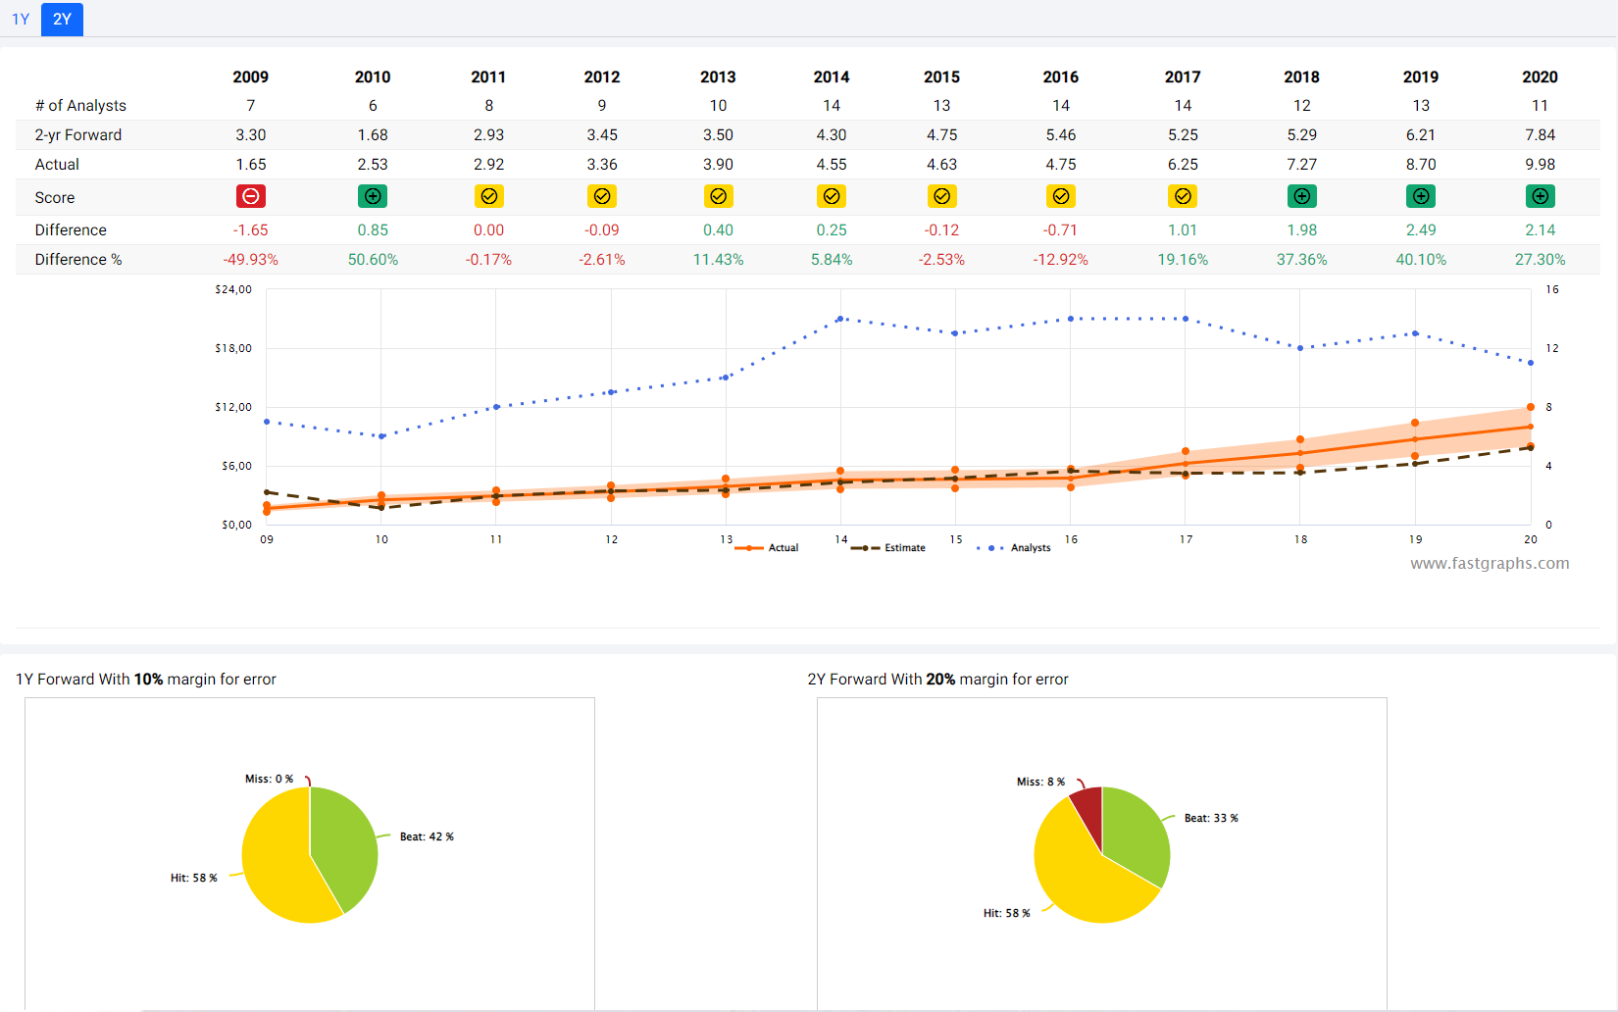The height and width of the screenshot is (1012, 1618).
Task: Click the 2013 column header
Action: [x=718, y=77]
